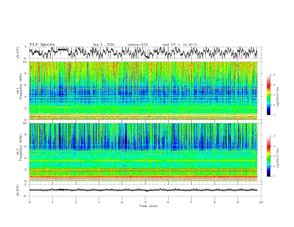Click the VLF Spectra title text
Viewport: 294px width, 227px height.
click(x=42, y=45)
